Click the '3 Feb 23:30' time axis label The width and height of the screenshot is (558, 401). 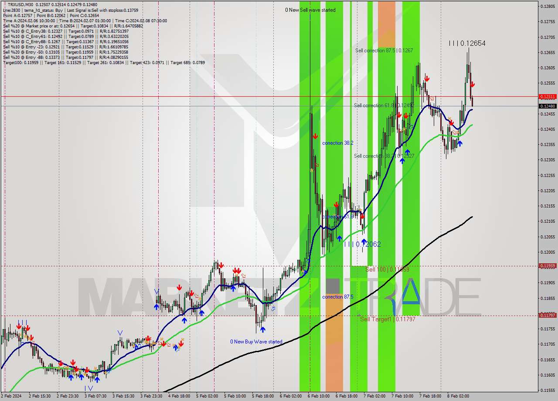151,396
